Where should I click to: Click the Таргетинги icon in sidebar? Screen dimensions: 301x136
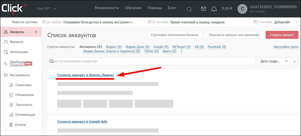pos(11,105)
